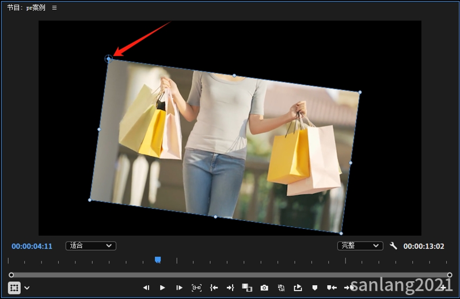Image resolution: width=460 pixels, height=299 pixels.
Task: Click the Step Forward one frame button
Action: 180,287
